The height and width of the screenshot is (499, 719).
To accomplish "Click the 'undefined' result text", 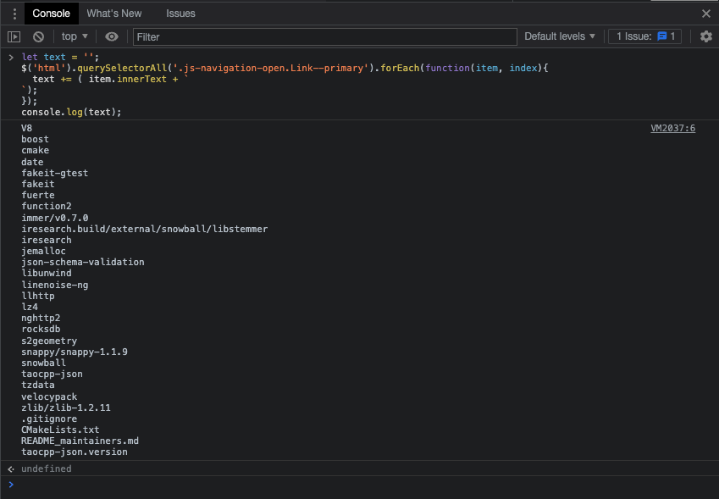I will point(47,469).
